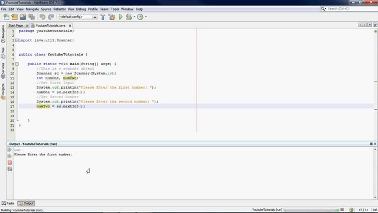This screenshot has width=378, height=213.
Task: Stop the running process with red icon
Action: (9, 163)
